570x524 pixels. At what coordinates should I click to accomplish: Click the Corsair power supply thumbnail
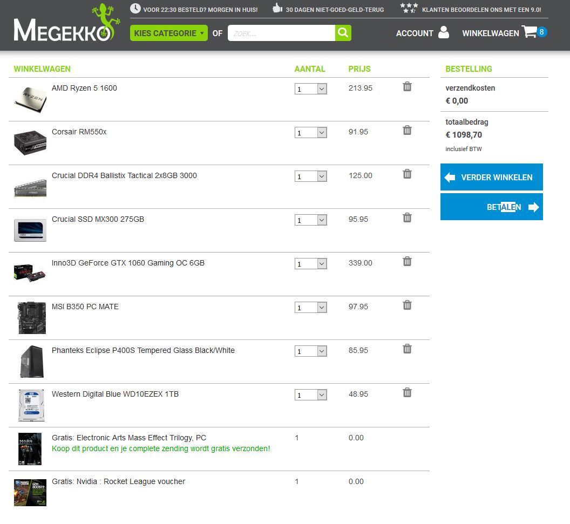click(30, 143)
